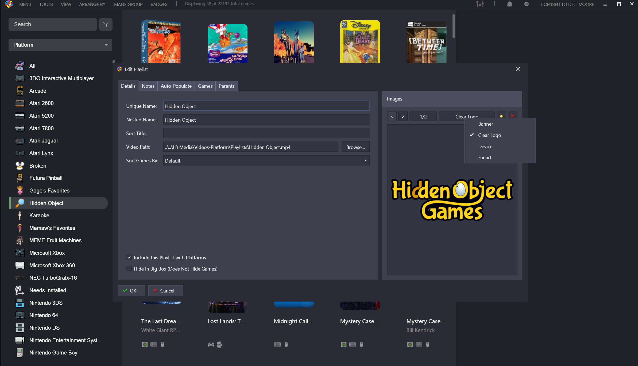Open the filter funnel icon beside Search

[106, 25]
